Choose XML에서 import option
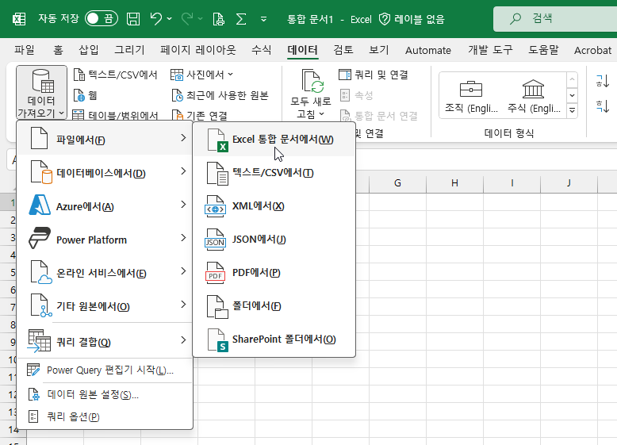This screenshot has width=617, height=445. [x=274, y=206]
